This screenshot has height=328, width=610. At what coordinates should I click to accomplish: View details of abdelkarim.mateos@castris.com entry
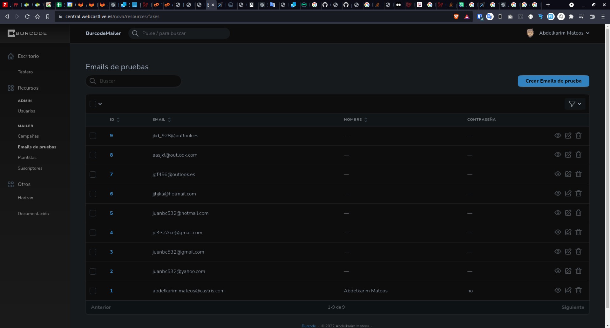(x=558, y=290)
